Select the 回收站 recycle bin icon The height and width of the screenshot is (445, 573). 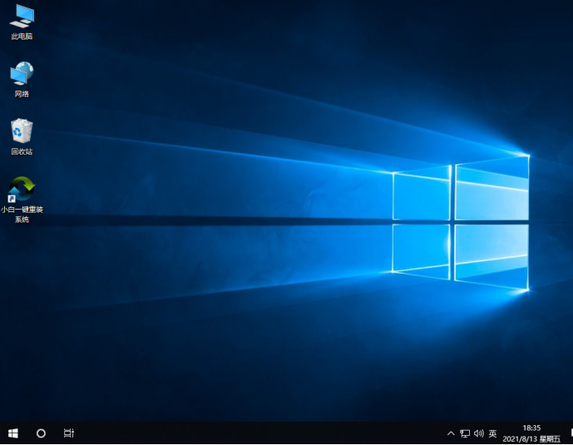click(22, 131)
